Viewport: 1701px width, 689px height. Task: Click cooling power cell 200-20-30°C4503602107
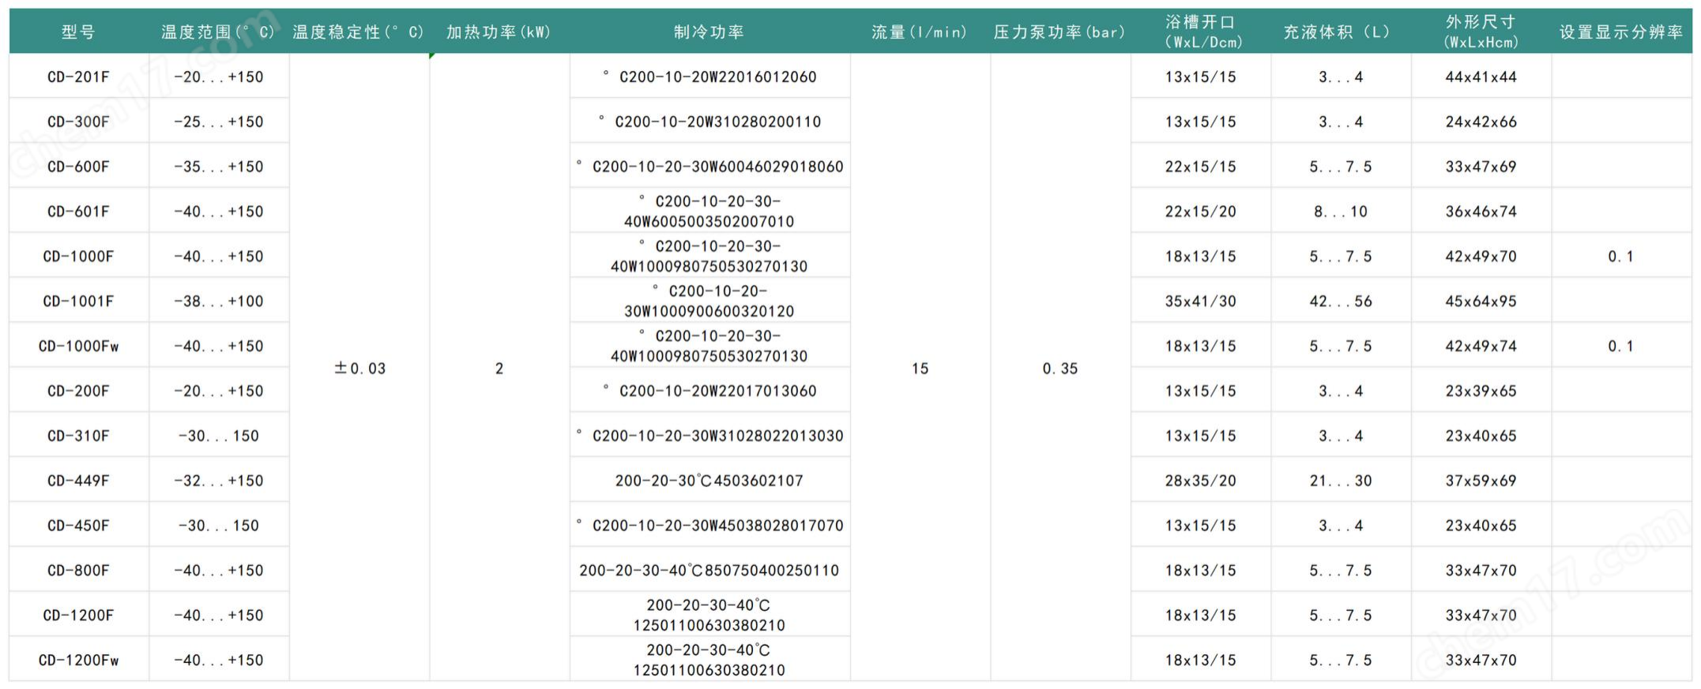(x=709, y=481)
